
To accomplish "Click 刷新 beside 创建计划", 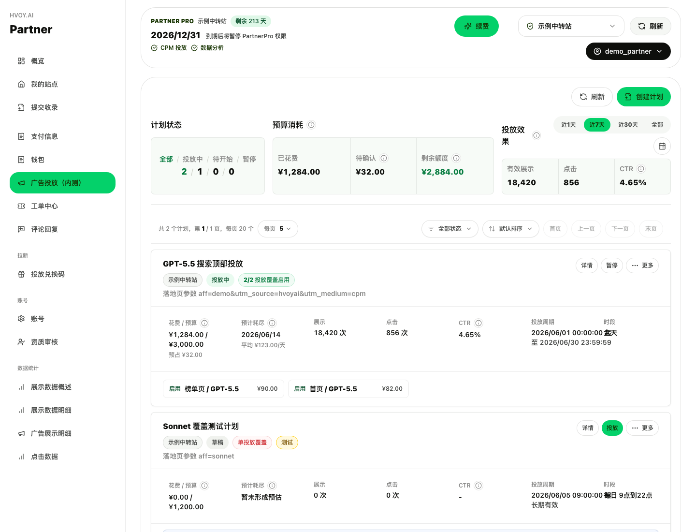I will [x=592, y=97].
